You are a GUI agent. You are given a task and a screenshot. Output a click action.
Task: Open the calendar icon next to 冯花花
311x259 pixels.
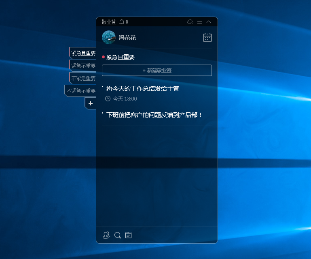coord(207,38)
